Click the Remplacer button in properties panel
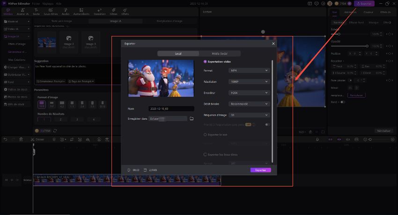Screen dimensions: 398x215 point(356,95)
